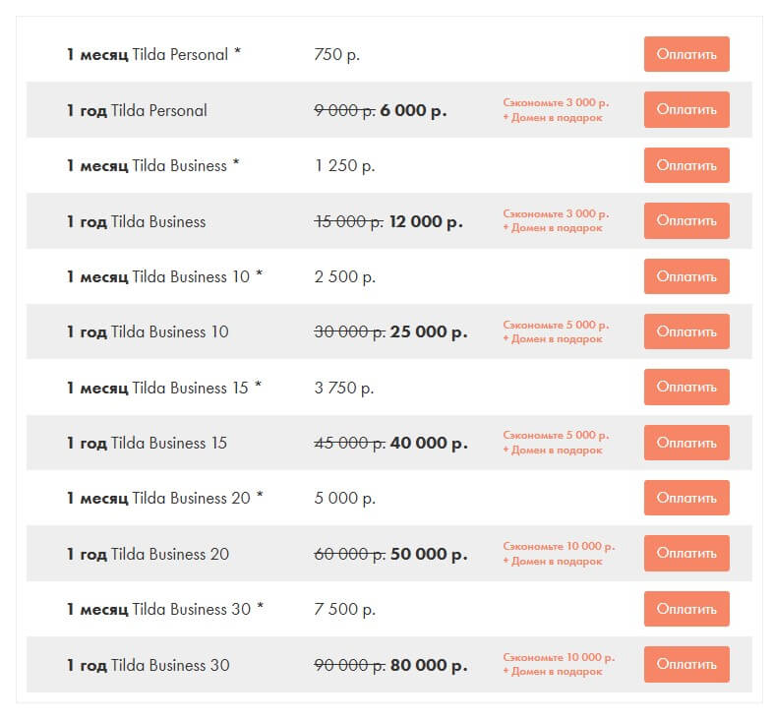
Task: Pay for 1 month Tilda Business 30
Action: (x=686, y=609)
